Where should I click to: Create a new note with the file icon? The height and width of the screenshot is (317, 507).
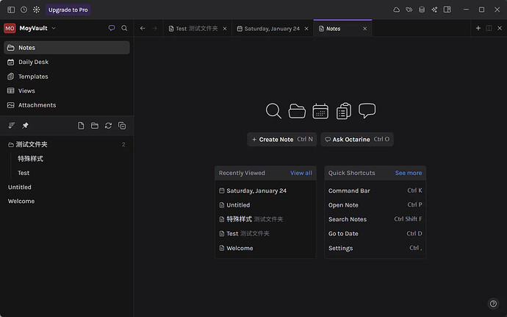click(x=81, y=126)
